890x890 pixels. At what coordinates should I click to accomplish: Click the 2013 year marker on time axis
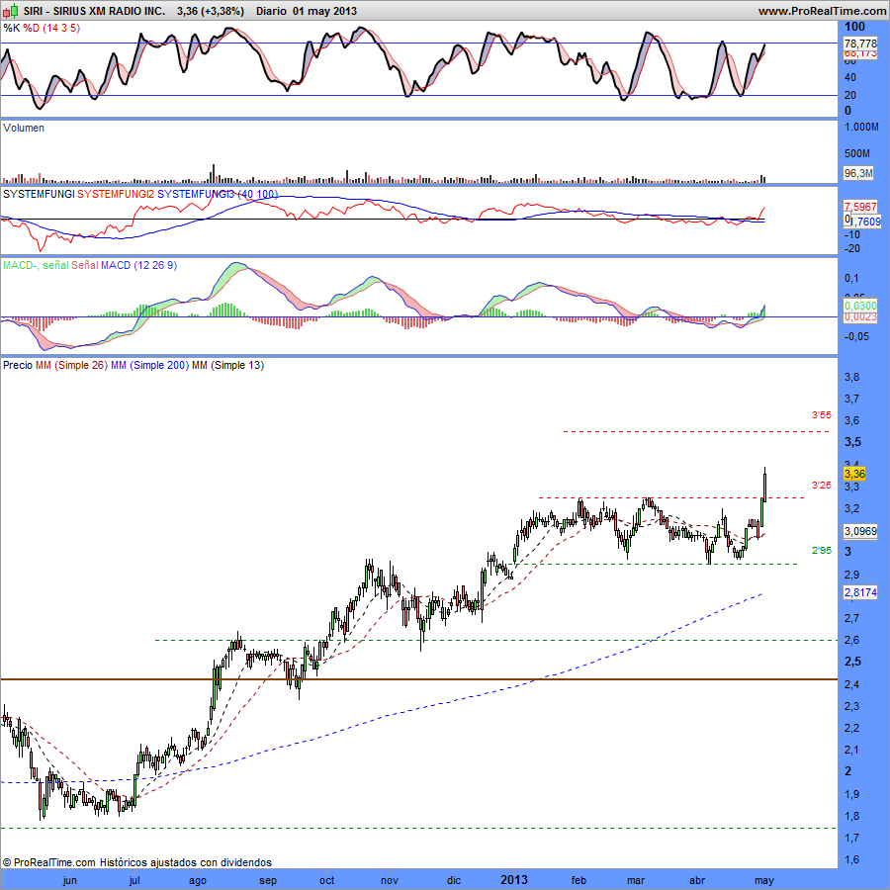[x=514, y=880]
